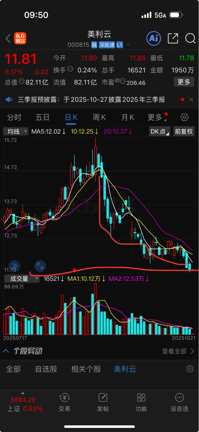Tap the MA5:12.02 value
Viewport: 199px width, 432px height.
(x=48, y=132)
